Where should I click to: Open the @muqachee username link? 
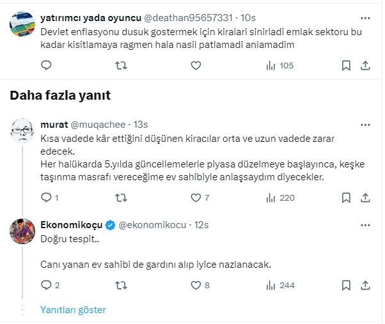98,124
